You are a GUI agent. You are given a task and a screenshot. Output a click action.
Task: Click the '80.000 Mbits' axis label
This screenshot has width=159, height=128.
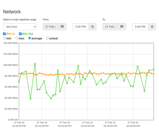(x=11, y=76)
